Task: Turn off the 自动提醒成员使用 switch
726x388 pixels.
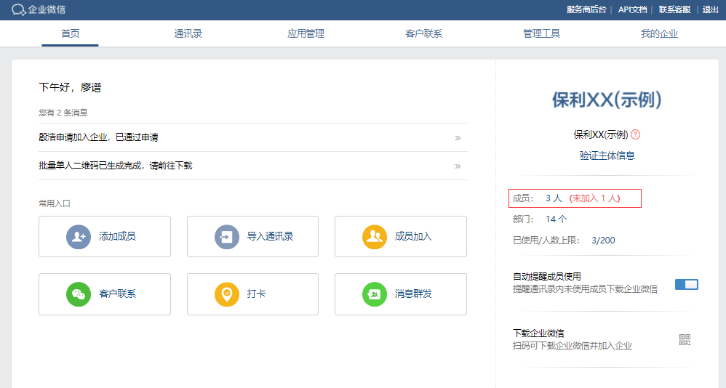Action: (686, 284)
